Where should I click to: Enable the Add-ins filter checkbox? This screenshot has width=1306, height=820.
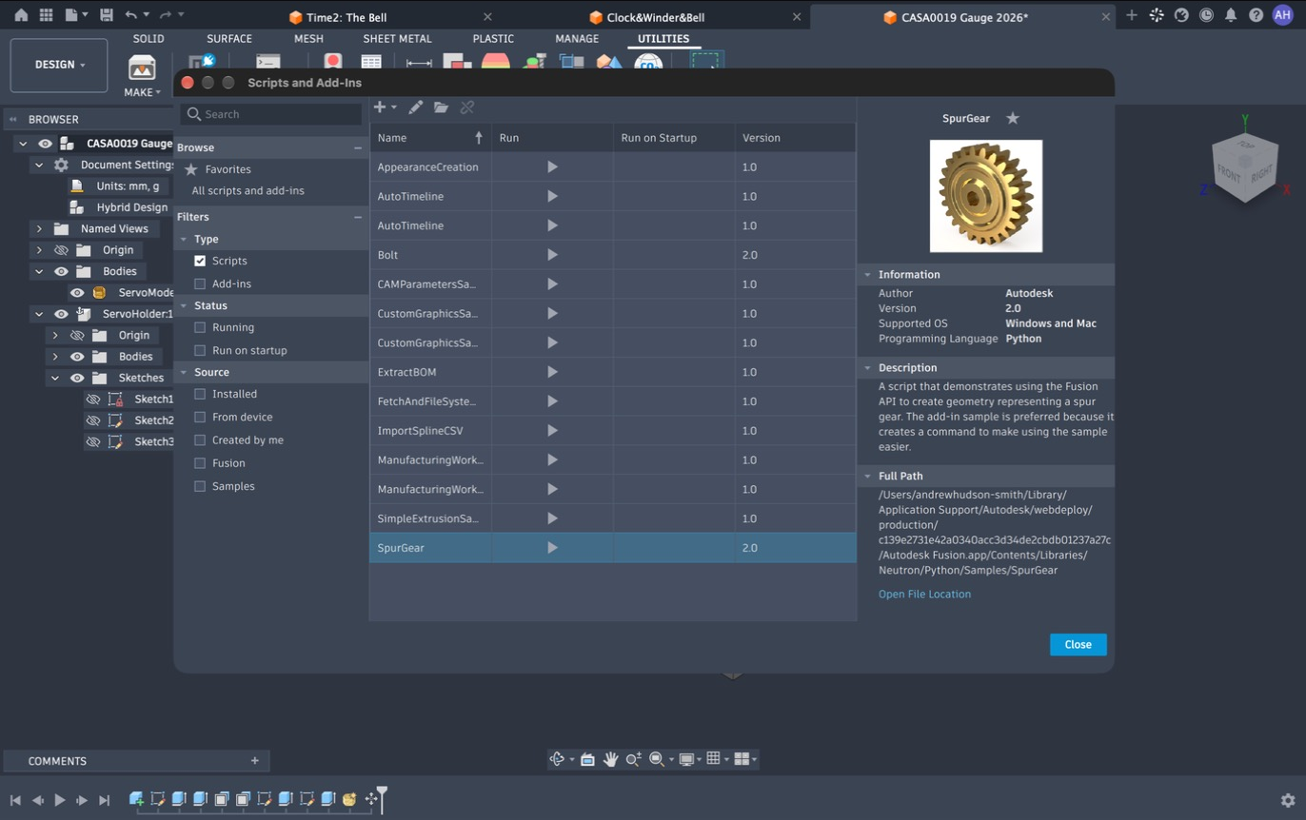(x=200, y=283)
